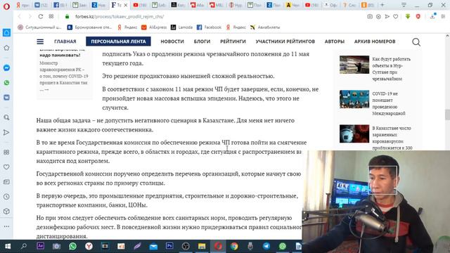The width and height of the screenshot is (450, 253).
Task: Take a snapshot with the camera icon
Action: pyautogui.click(x=370, y=17)
